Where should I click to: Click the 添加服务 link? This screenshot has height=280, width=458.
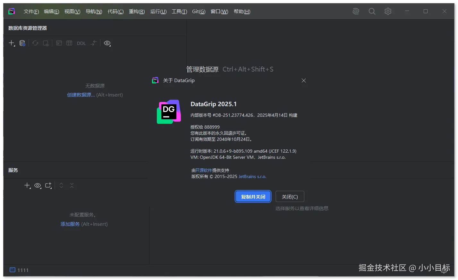70,224
